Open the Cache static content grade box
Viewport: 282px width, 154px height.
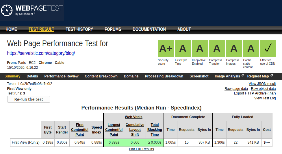pos(251,48)
